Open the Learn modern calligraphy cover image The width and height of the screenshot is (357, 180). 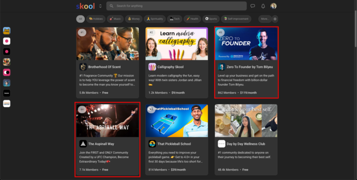(177, 44)
